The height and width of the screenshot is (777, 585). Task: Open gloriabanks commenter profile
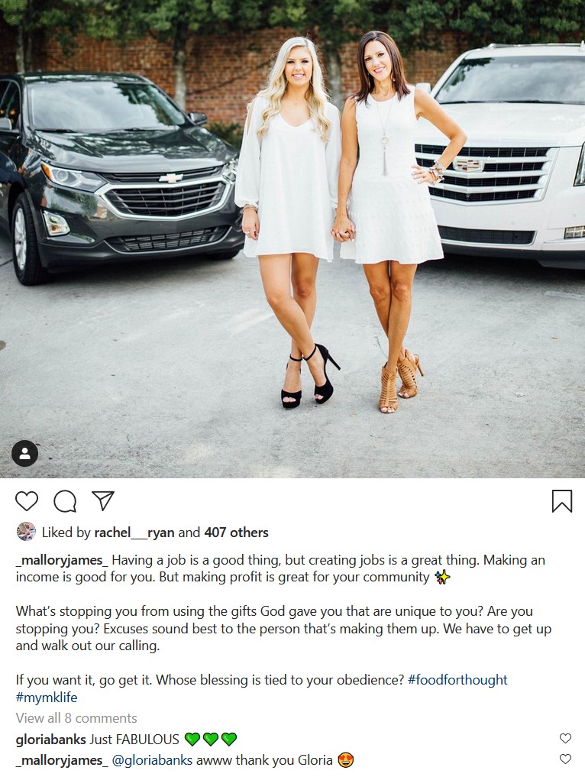[x=50, y=740]
